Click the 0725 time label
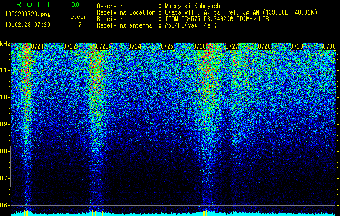Viewport: 340px width, 216px height. [167, 46]
